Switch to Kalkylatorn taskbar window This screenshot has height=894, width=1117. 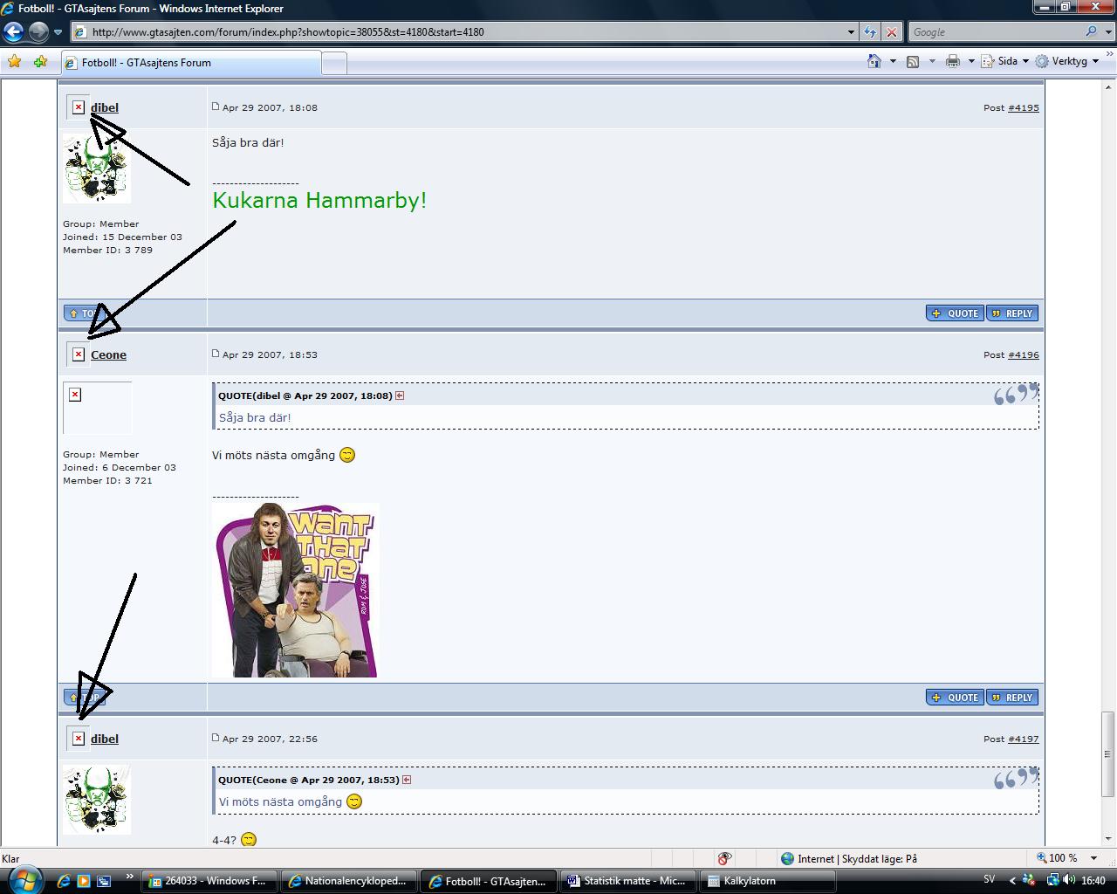pyautogui.click(x=768, y=881)
